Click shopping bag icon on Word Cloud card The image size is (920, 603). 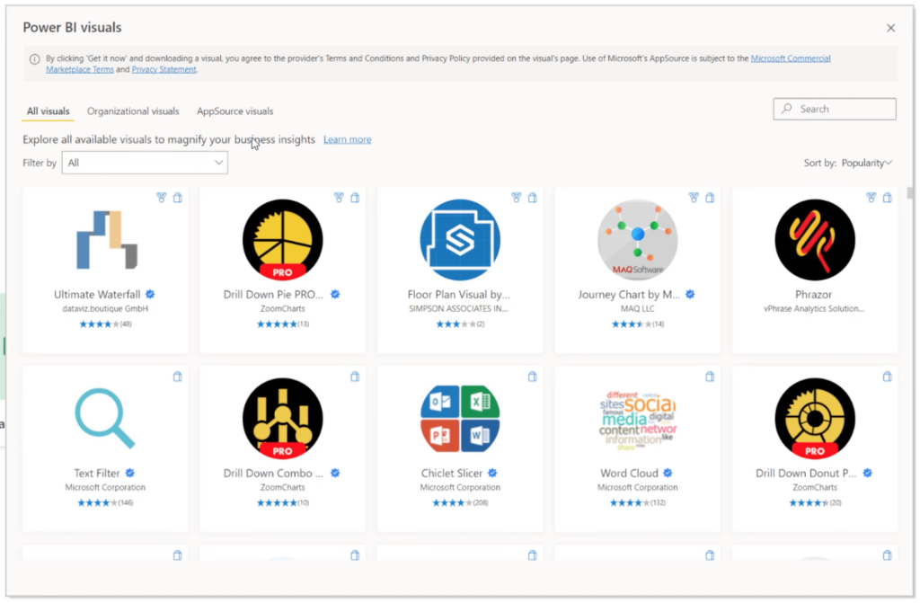710,377
